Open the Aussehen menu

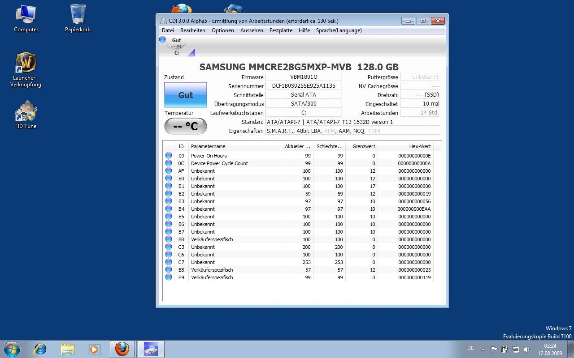[252, 30]
